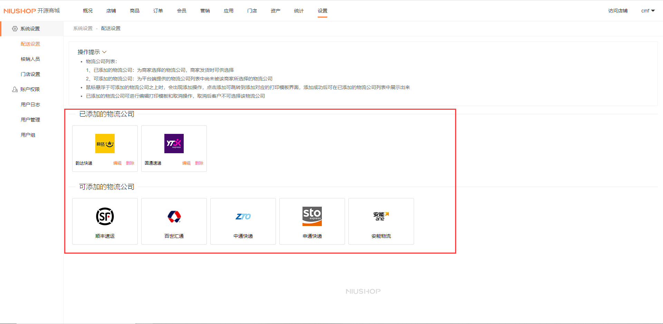663x324 pixels.
Task: Open the 店铺 menu
Action: coord(111,11)
